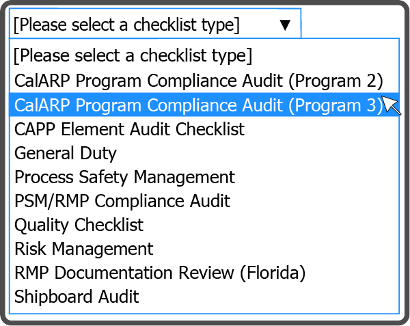Select the CAPP audit checklist entry
This screenshot has width=410, height=326.
[129, 128]
